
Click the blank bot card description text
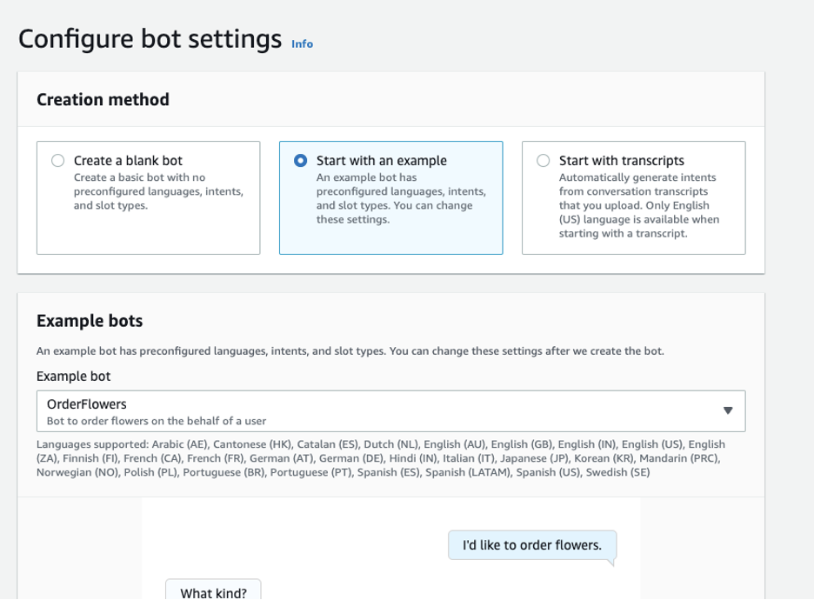coord(157,191)
